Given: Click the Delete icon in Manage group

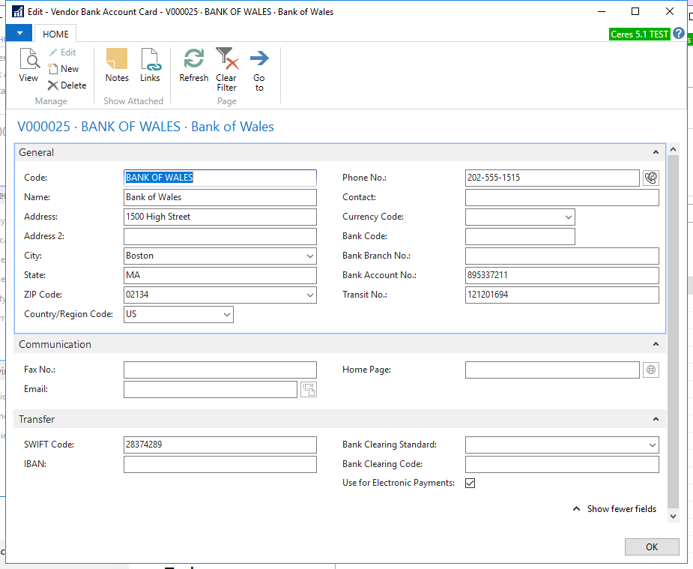Looking at the screenshot, I should [67, 85].
